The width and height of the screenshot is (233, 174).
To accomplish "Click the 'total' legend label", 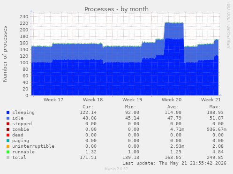I will pos(19,158).
